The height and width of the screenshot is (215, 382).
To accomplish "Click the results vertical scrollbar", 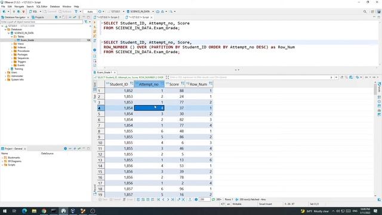I will point(375,139).
